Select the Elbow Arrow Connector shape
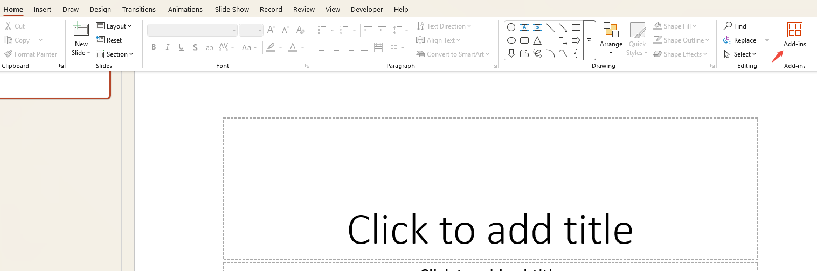 point(563,40)
